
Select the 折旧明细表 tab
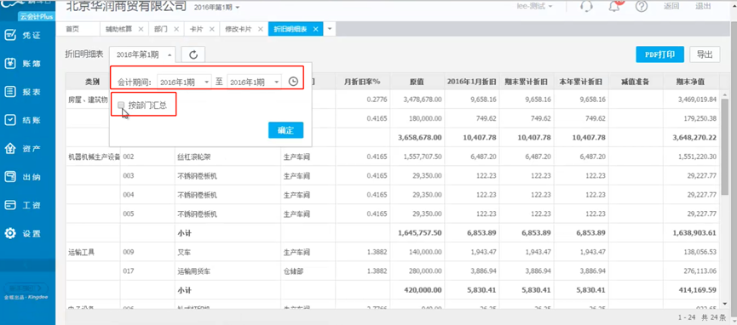(290, 29)
